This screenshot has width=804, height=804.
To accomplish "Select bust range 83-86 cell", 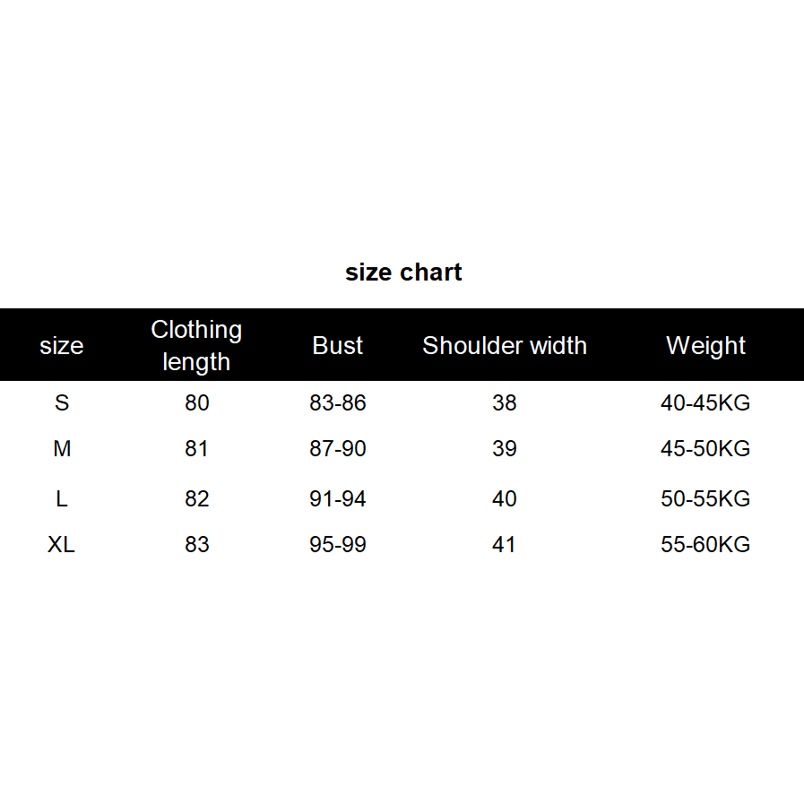I will click(x=338, y=403).
